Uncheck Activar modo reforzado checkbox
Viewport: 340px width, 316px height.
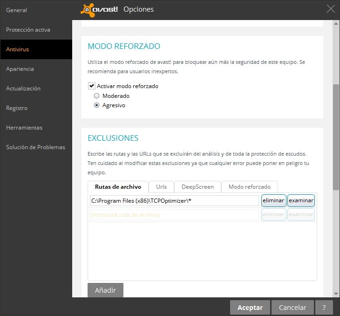91,86
